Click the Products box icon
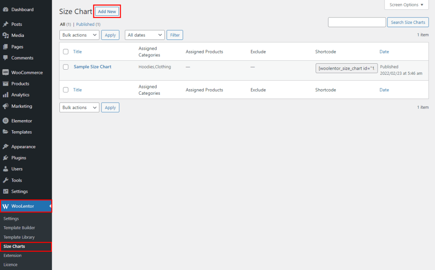The height and width of the screenshot is (270, 435). tap(5, 84)
